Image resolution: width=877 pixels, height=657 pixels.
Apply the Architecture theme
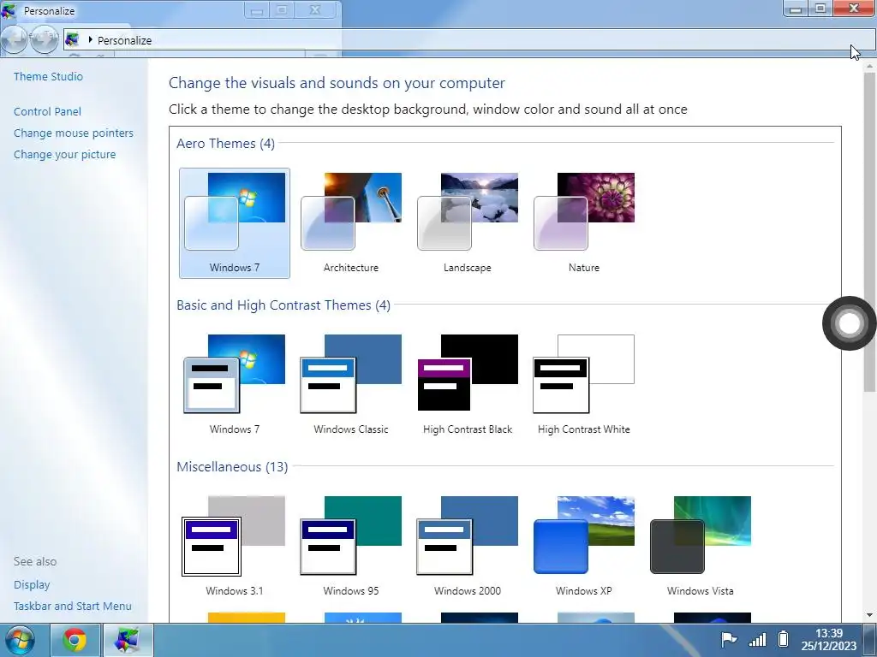click(x=350, y=223)
